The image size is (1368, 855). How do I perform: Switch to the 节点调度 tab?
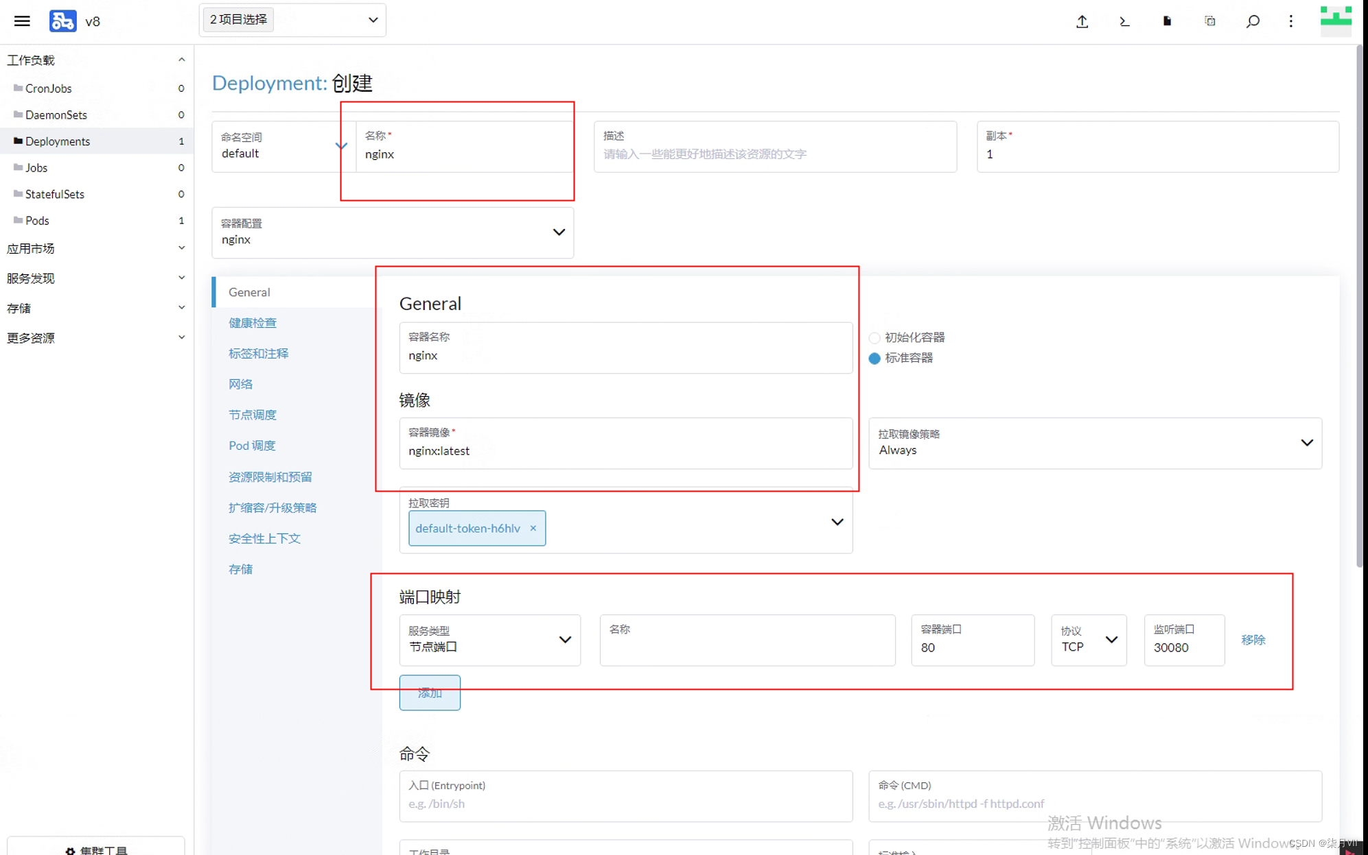click(253, 415)
